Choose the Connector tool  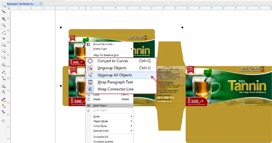[x=3, y=78]
